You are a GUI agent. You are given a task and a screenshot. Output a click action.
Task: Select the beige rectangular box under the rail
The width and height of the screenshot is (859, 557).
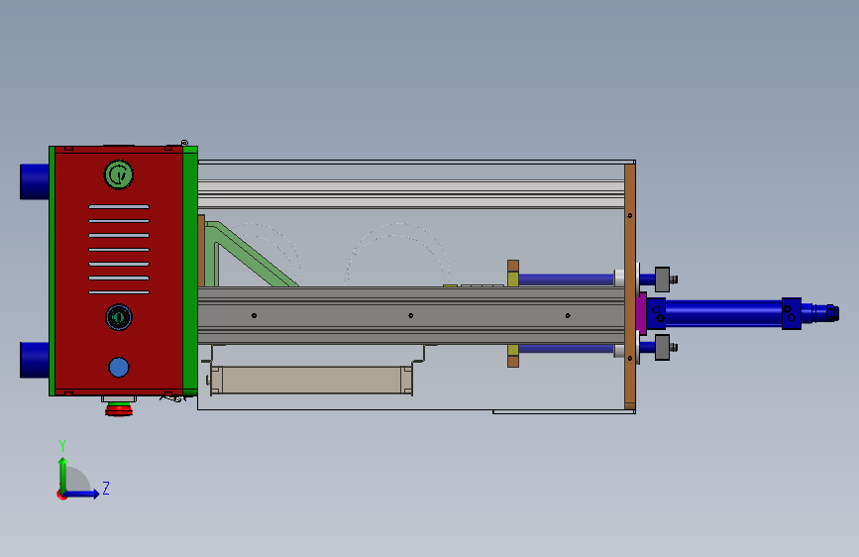coord(311,380)
